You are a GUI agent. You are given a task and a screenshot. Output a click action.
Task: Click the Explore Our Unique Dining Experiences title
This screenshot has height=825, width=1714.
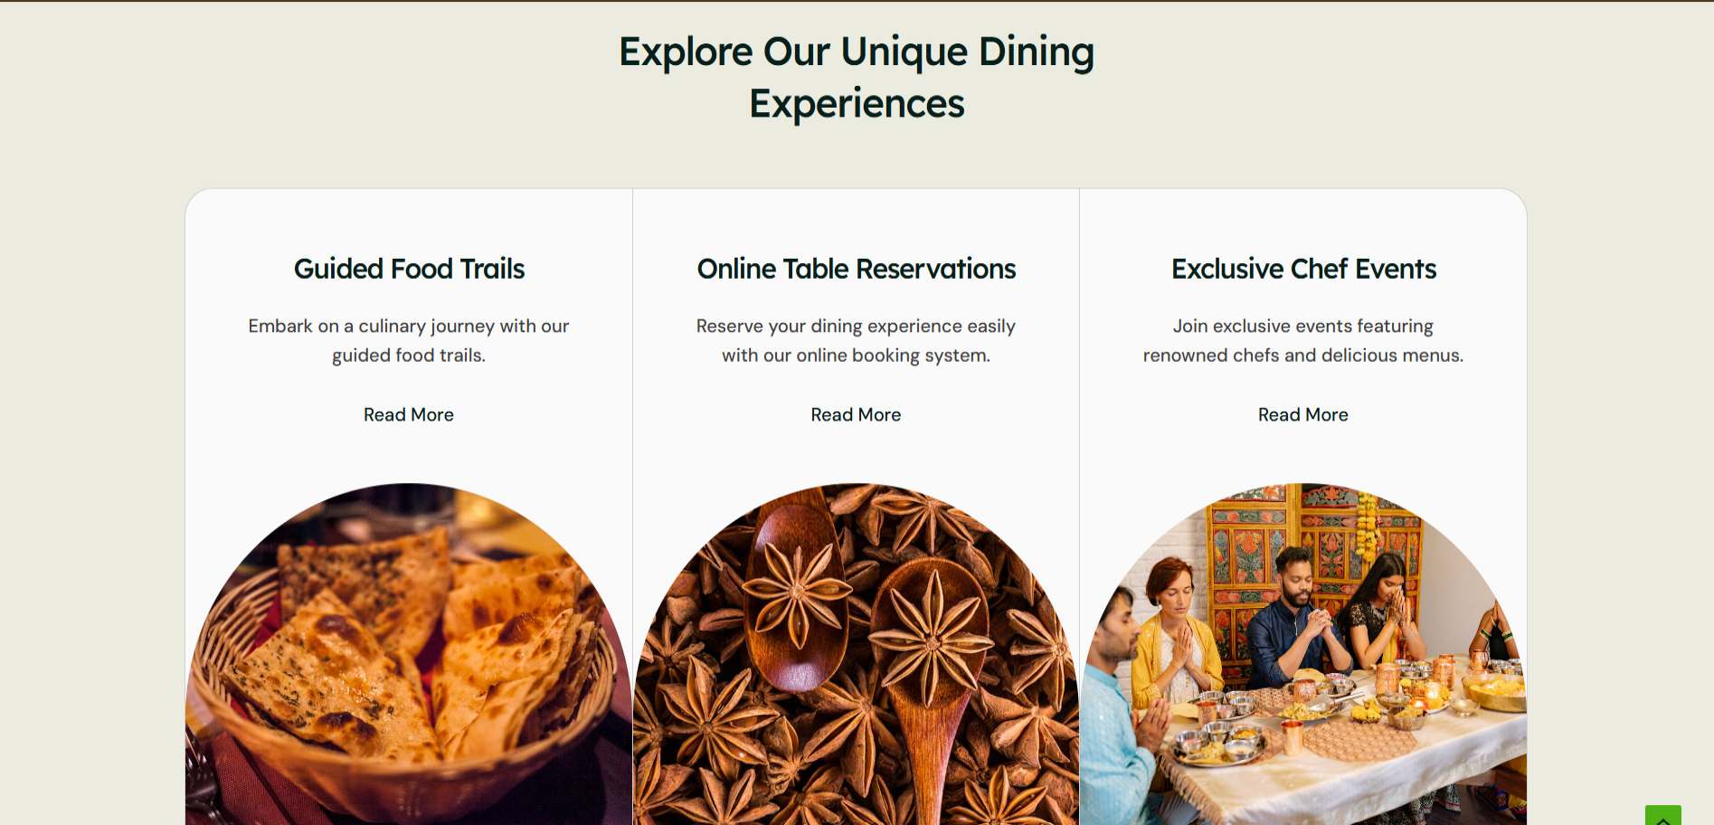(857, 77)
